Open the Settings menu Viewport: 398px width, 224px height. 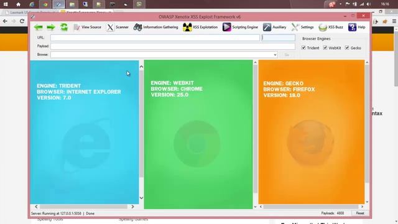click(302, 27)
